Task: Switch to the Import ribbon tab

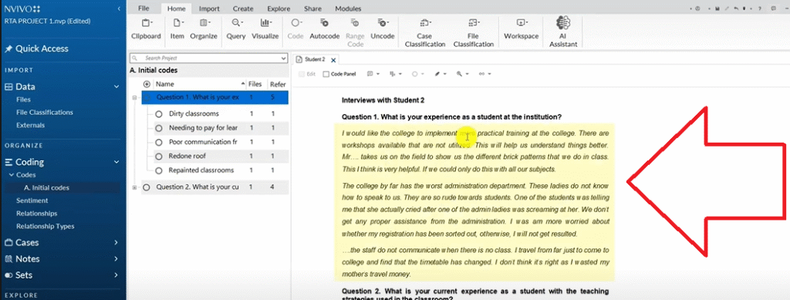Action: pyautogui.click(x=209, y=8)
